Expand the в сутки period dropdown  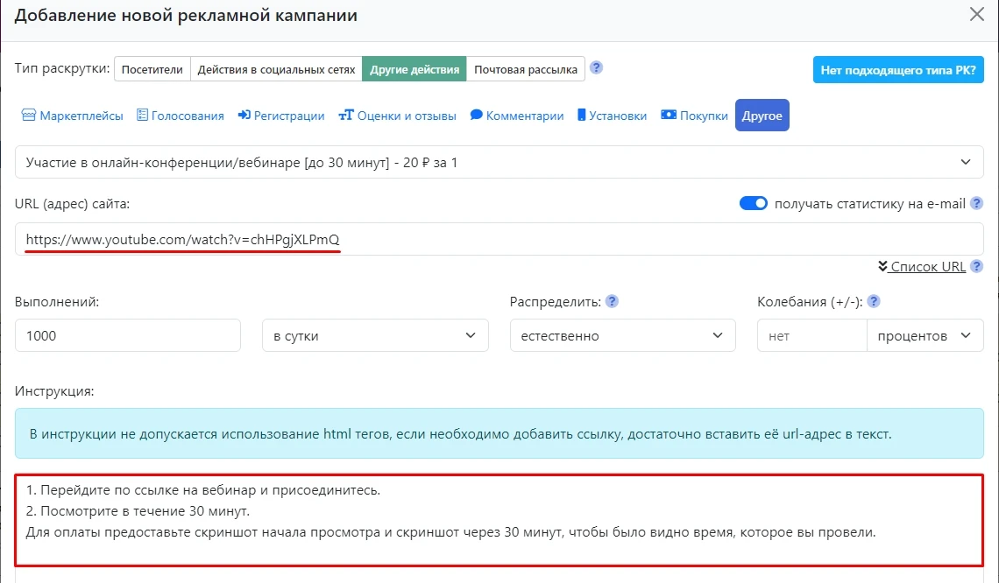(x=375, y=335)
